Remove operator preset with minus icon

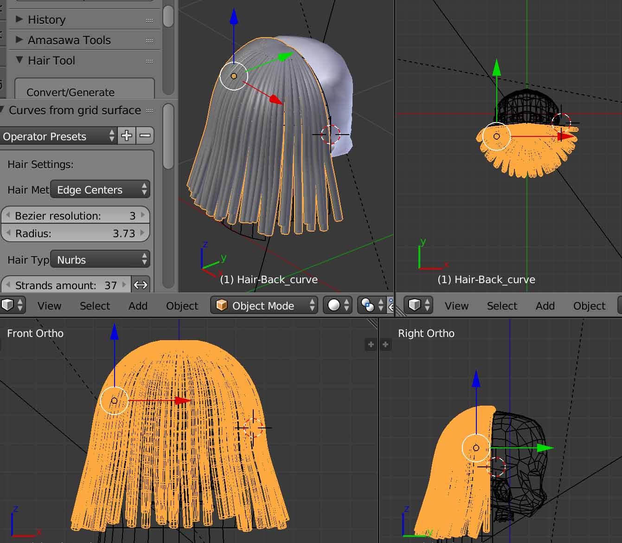[145, 136]
